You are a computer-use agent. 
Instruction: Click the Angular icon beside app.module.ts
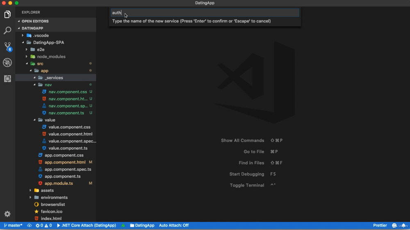pyautogui.click(x=40, y=184)
